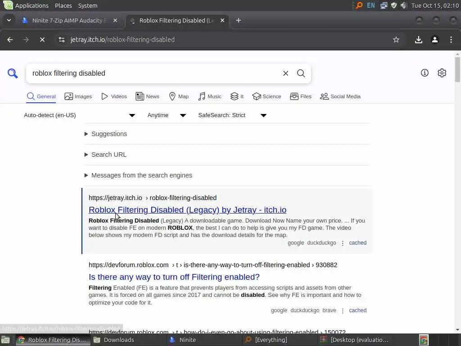The height and width of the screenshot is (346, 461).
Task: Switch to the Images category
Action: 78,96
